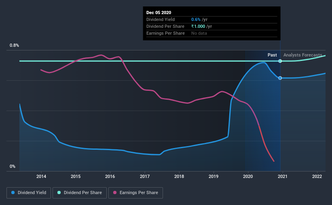The image size is (332, 205).
Task: Click the blue Dividend Yield legend dot
Action: (x=13, y=192)
